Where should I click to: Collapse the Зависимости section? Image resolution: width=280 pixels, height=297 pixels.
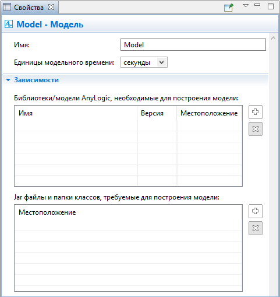(x=8, y=80)
